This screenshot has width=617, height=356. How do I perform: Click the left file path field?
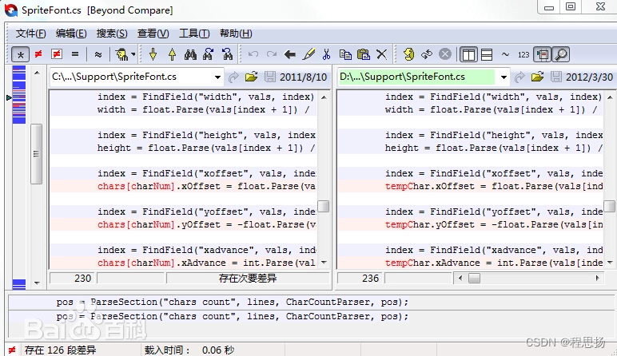131,77
